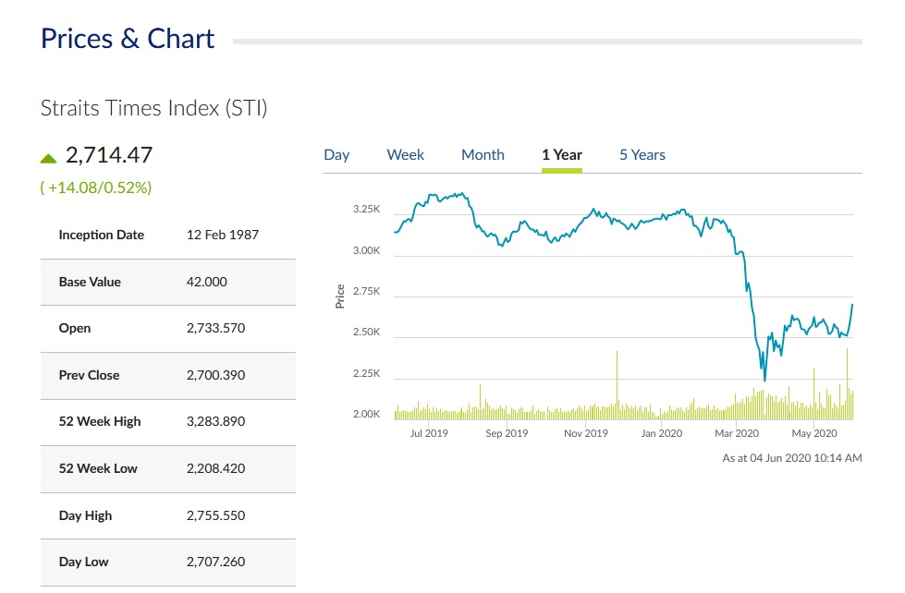Click the 52 Week Low value
Screen dimensions: 905x593
click(x=215, y=468)
